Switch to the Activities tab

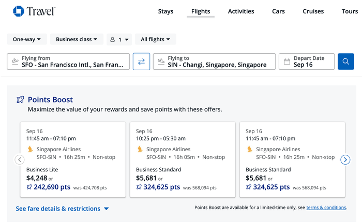[x=241, y=11]
